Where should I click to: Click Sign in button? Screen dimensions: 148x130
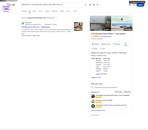[140, 5]
